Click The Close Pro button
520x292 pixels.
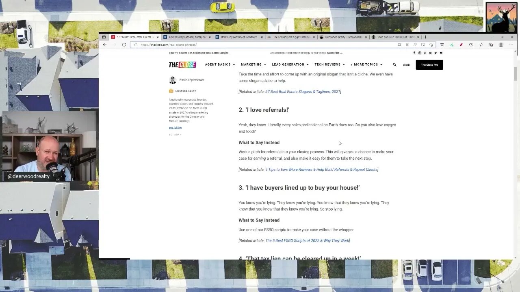[x=429, y=65]
